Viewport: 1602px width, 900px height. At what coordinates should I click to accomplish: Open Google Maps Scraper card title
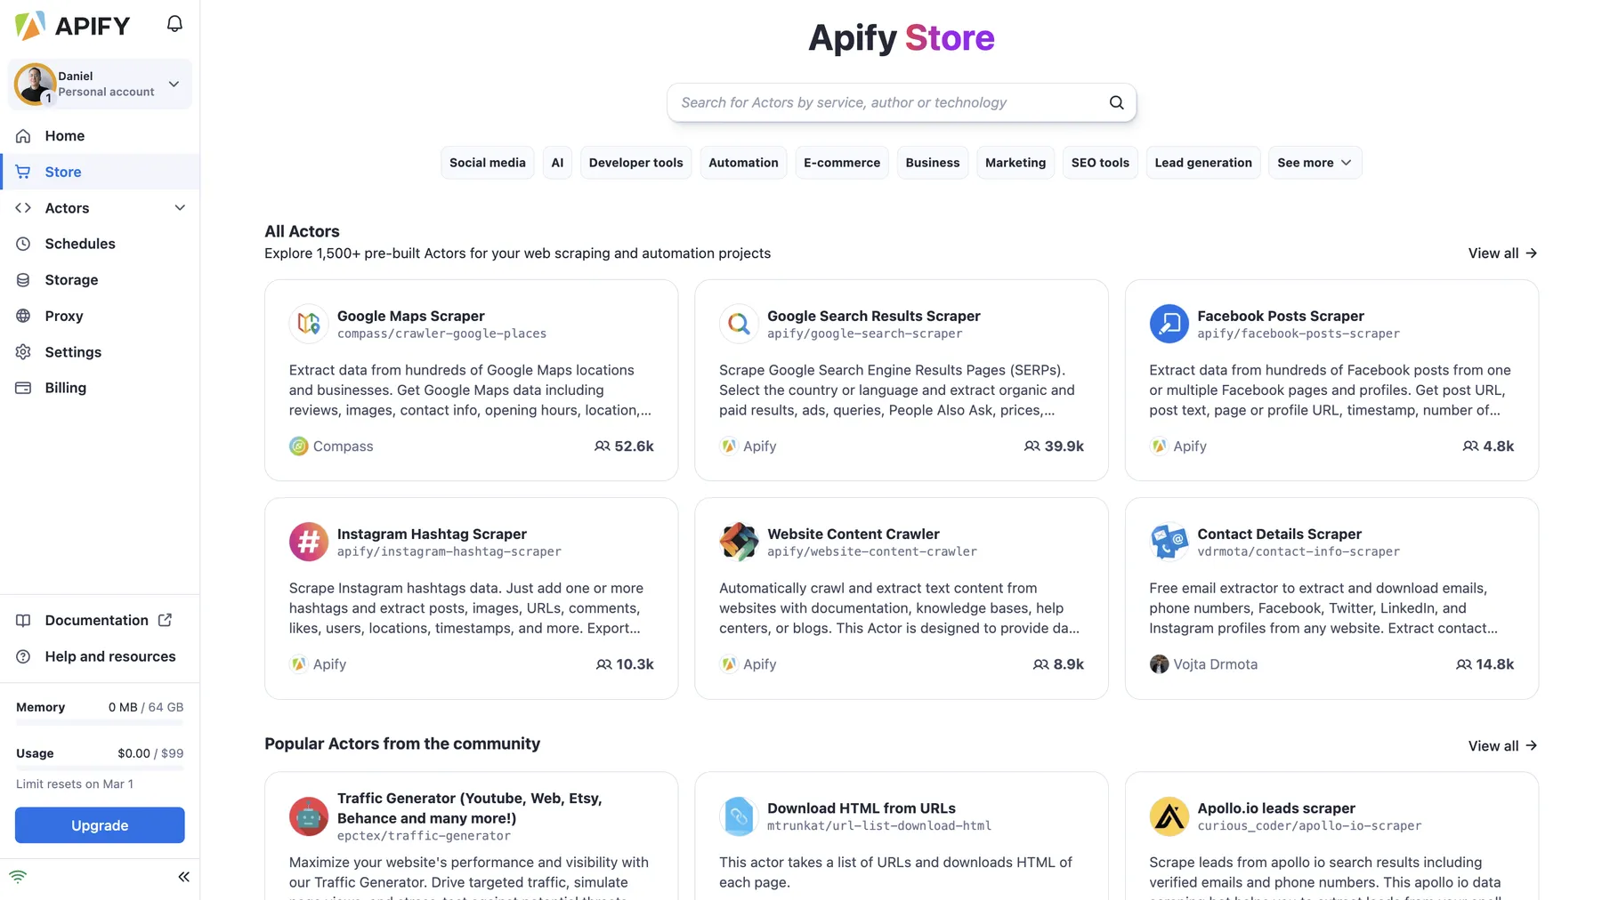[410, 316]
